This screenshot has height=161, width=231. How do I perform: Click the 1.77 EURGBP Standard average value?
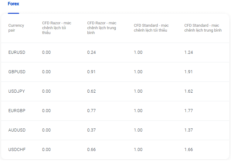pyautogui.click(x=189, y=111)
